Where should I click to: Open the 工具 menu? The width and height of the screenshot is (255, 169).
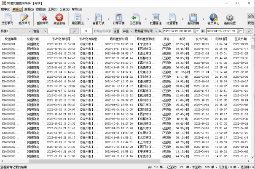53,8
